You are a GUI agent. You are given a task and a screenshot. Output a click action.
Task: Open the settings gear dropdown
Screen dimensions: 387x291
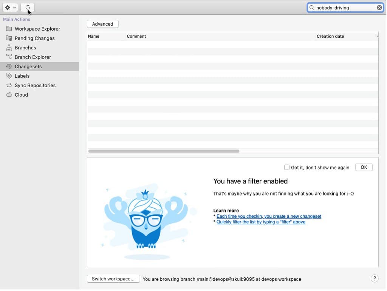[9, 7]
